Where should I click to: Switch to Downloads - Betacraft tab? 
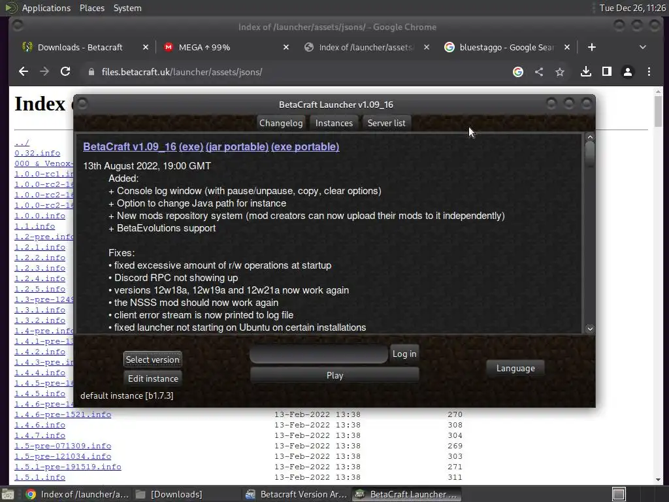pos(80,47)
